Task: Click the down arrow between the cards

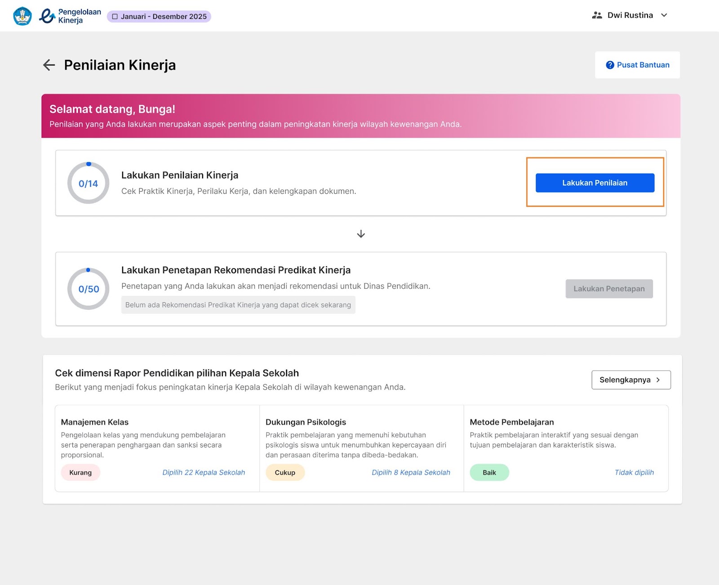Action: click(x=361, y=234)
